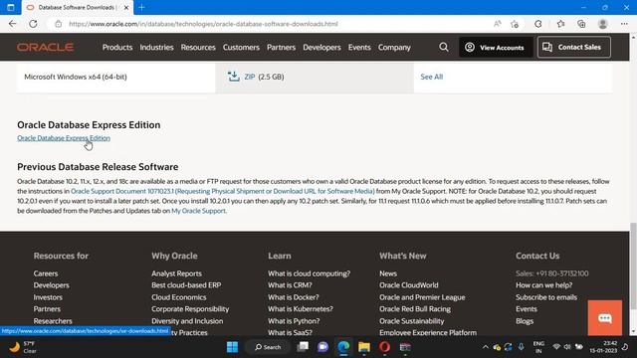Open the Blogs footer link
This screenshot has height=358, width=637.
pyautogui.click(x=525, y=321)
